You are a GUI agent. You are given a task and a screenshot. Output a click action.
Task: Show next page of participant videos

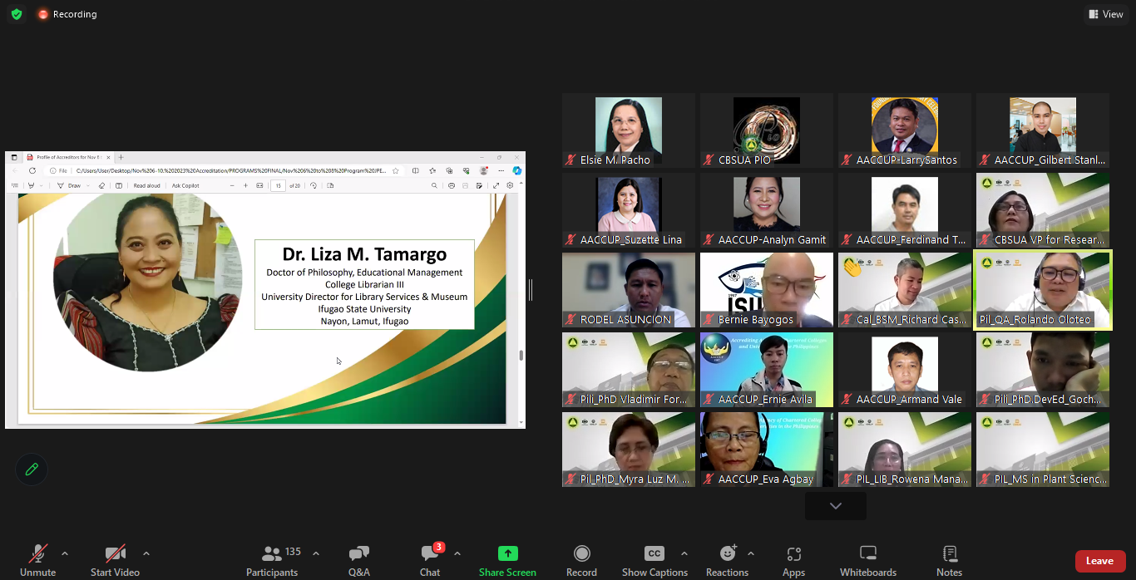tap(836, 506)
